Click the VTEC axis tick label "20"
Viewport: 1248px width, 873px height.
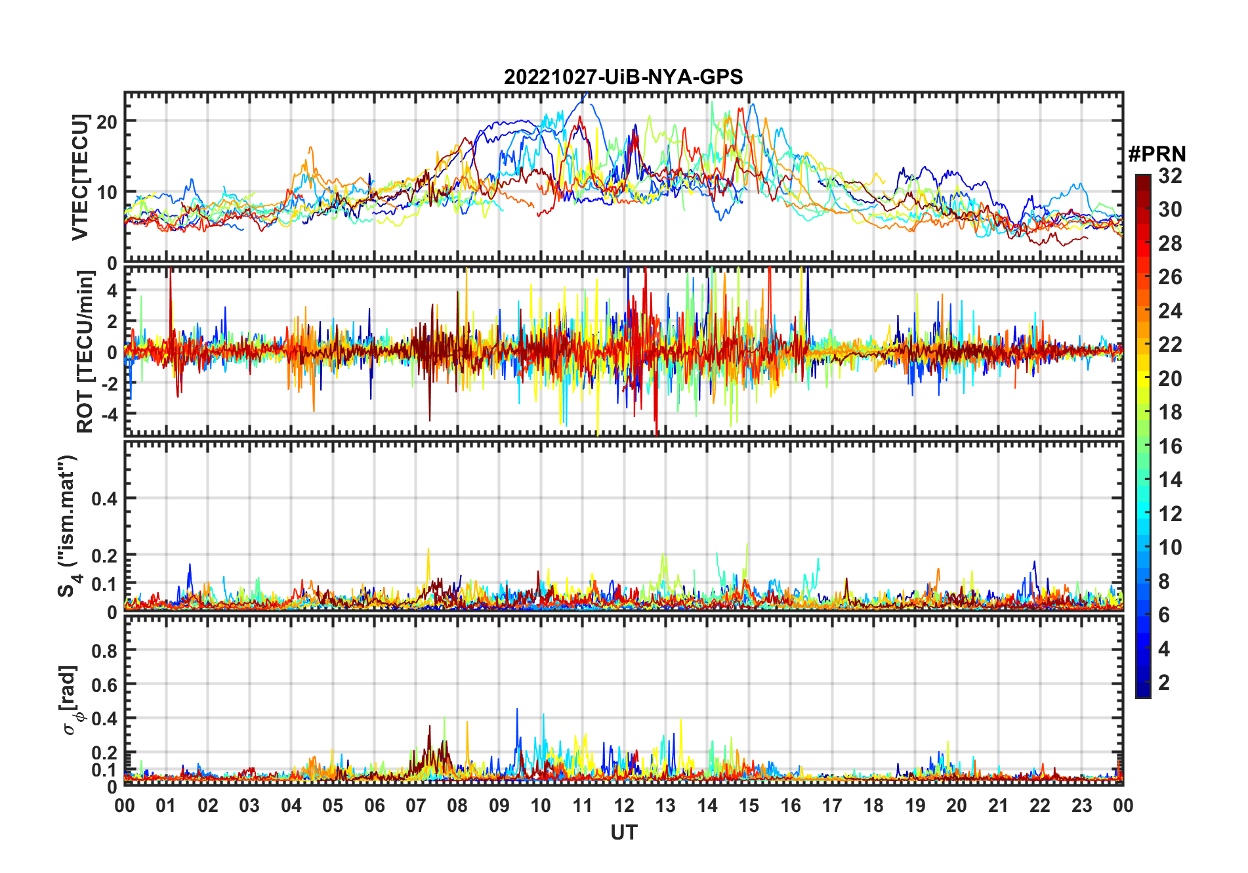pos(107,121)
